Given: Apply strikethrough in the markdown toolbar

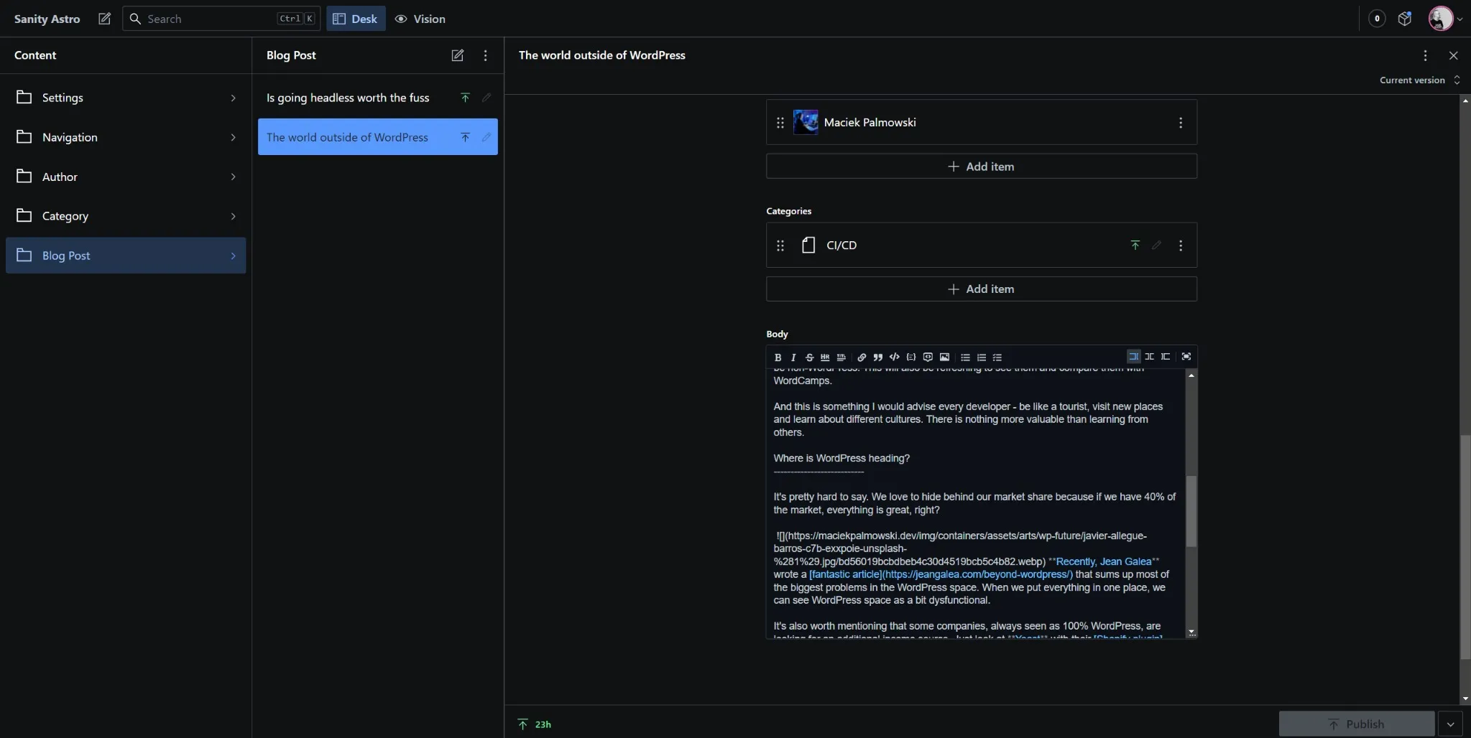Looking at the screenshot, I should [809, 358].
